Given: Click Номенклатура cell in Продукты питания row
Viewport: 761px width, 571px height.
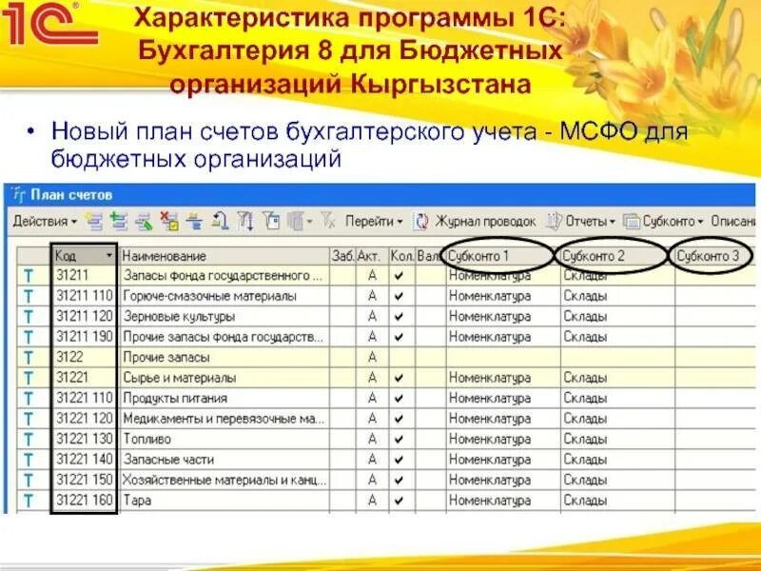Looking at the screenshot, I should click(503, 398).
